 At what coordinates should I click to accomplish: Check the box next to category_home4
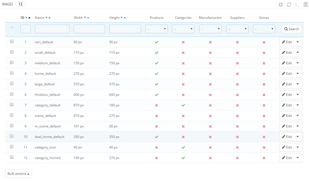12,157
